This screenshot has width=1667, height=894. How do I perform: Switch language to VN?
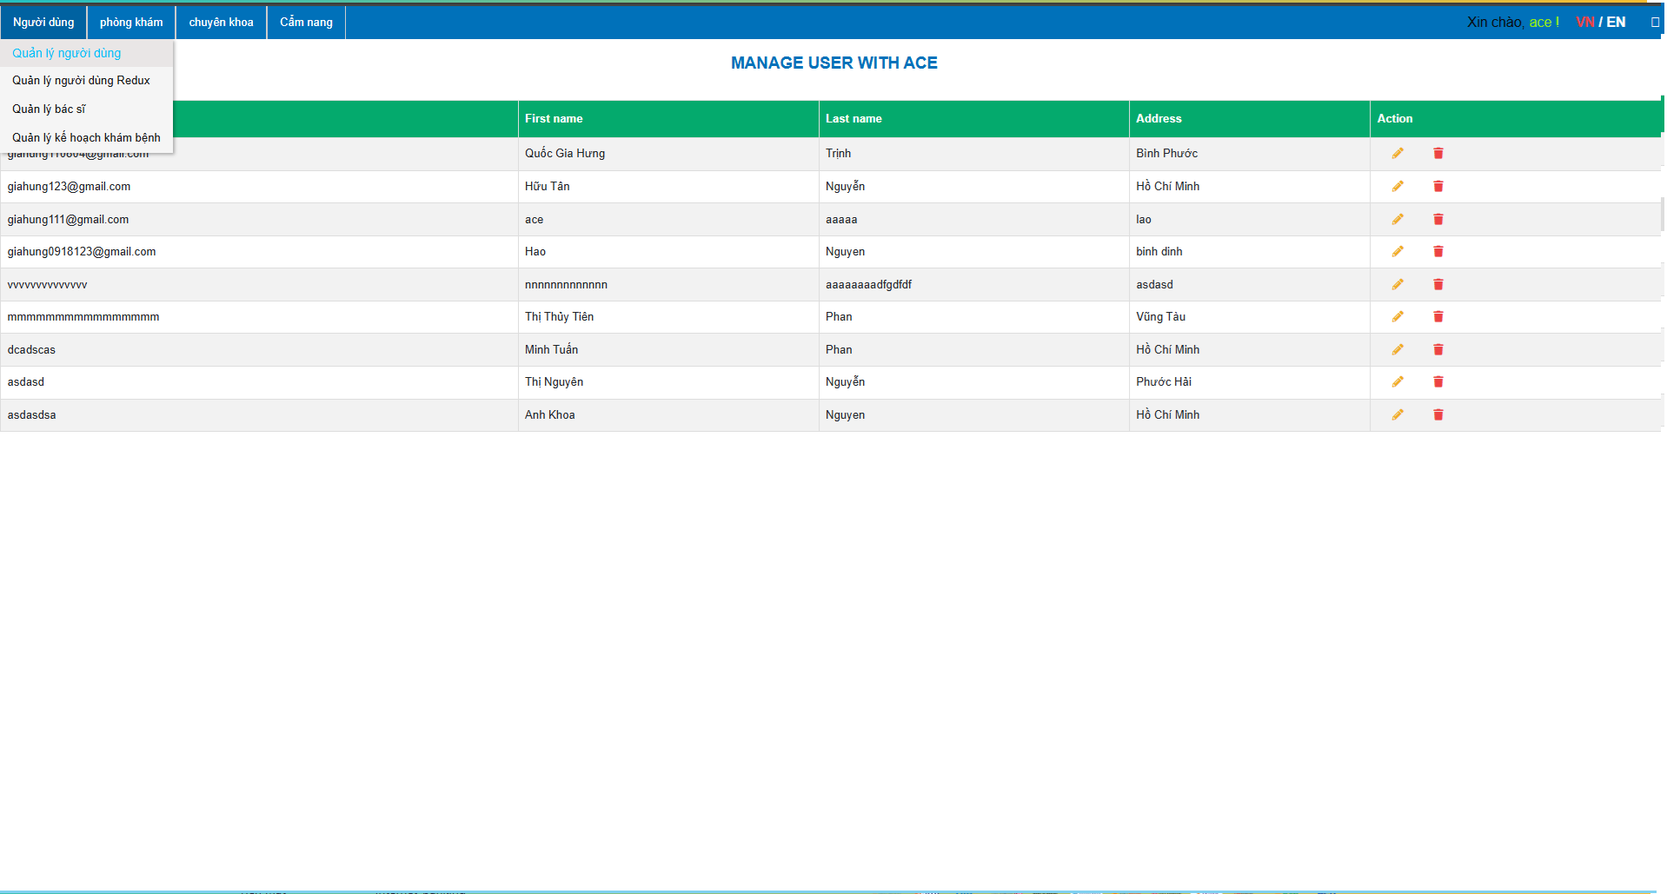click(x=1584, y=23)
